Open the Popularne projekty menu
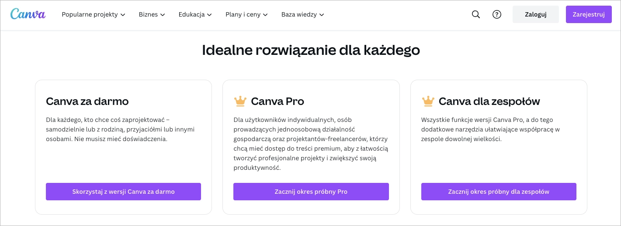The width and height of the screenshot is (621, 226). 90,14
